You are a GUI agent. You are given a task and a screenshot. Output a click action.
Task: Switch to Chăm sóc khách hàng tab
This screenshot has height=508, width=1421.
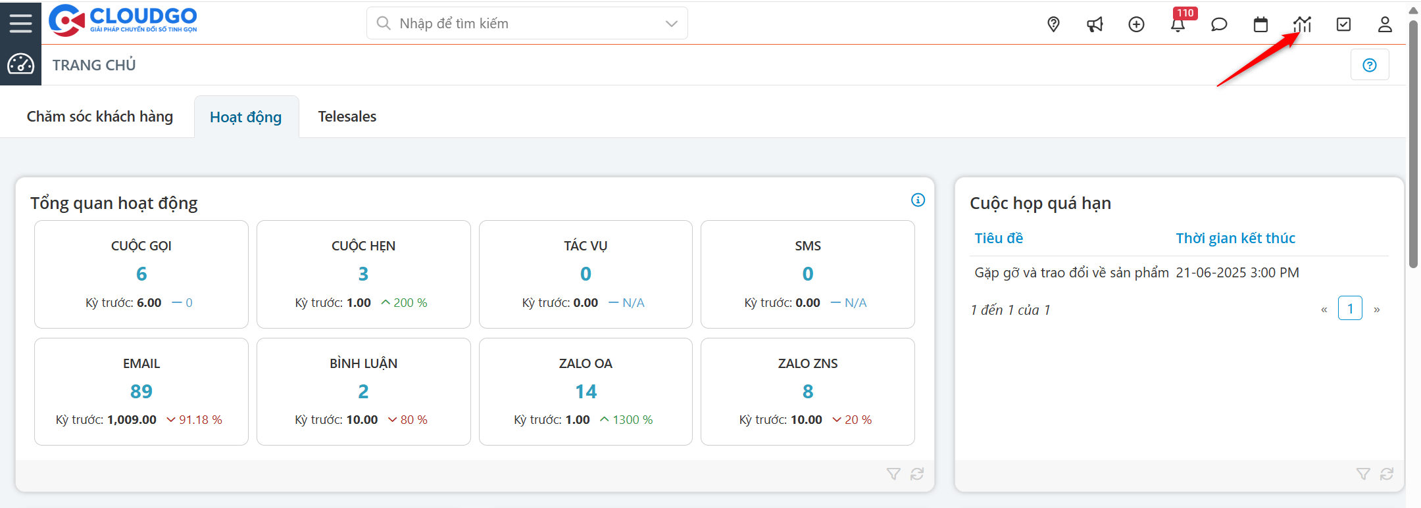pyautogui.click(x=100, y=116)
